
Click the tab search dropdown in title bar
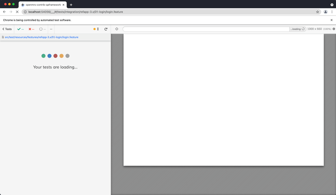coord(332,4)
